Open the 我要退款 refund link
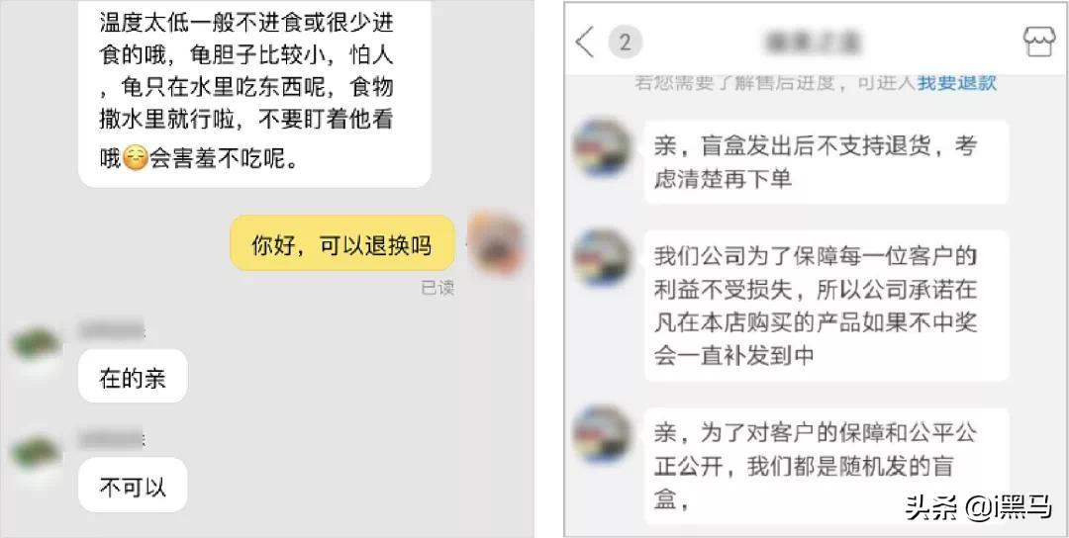Screen dimensions: 1069x538 pos(957,83)
